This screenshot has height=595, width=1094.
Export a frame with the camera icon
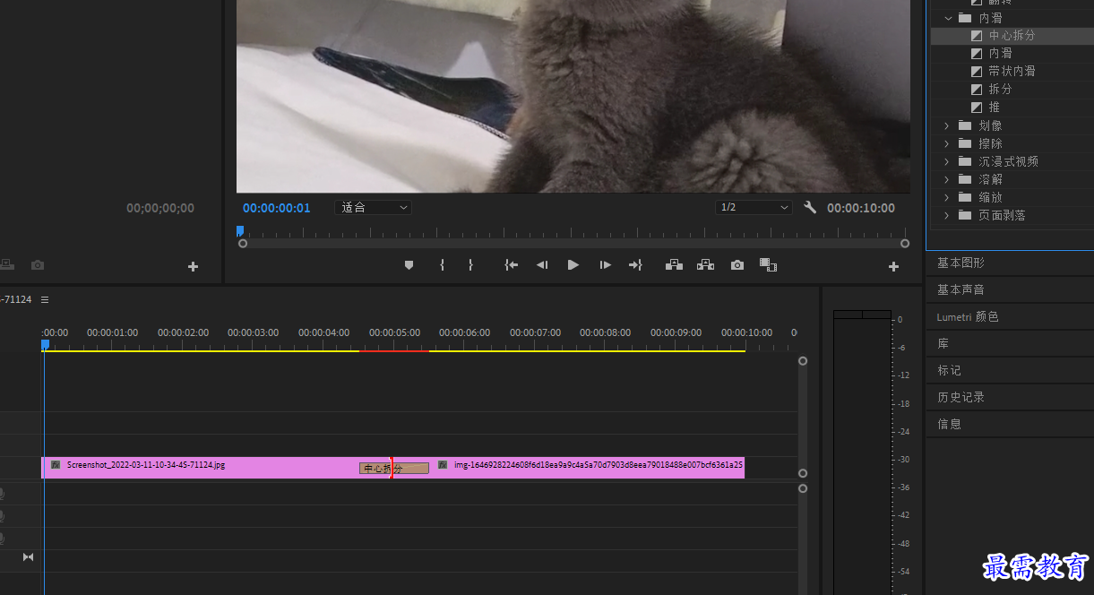click(x=737, y=265)
